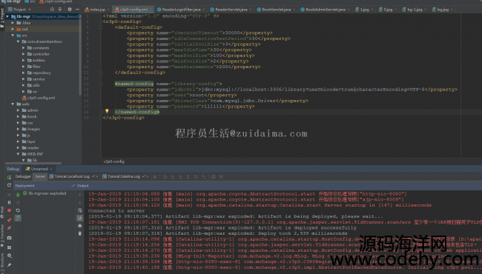
Task: Collapse the WEB-INF folder
Action: [18, 154]
